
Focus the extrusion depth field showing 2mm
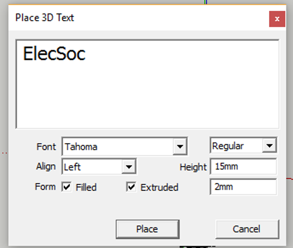click(x=243, y=187)
